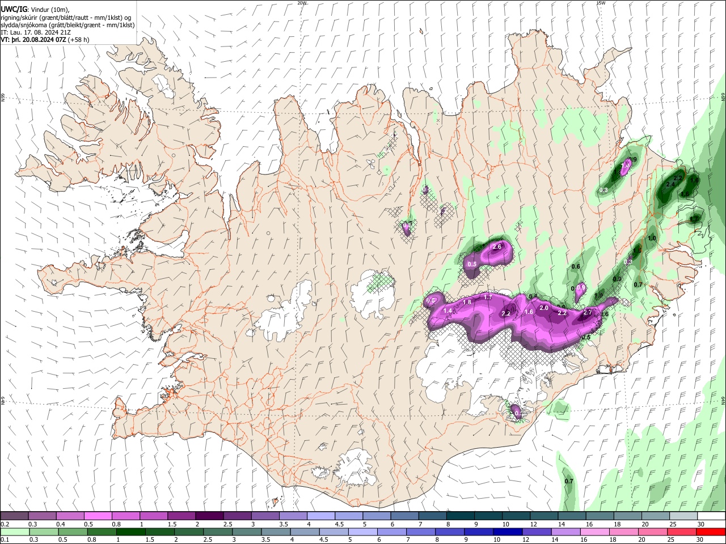Click the 0.4 label in the upper legend
Image resolution: width=726 pixels, height=544 pixels.
pyautogui.click(x=60, y=524)
